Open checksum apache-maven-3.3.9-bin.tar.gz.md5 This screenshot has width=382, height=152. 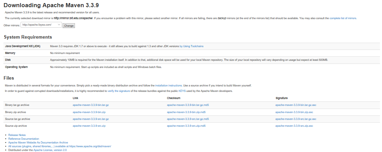pyautogui.click(x=188, y=105)
